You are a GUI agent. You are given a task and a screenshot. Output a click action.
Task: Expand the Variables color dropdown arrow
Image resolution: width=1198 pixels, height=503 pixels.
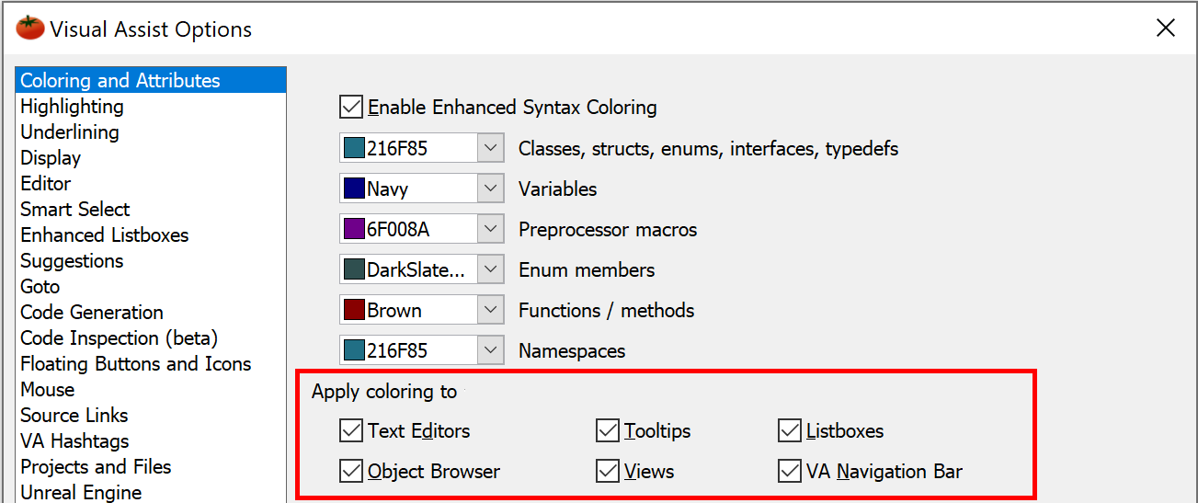coord(491,189)
